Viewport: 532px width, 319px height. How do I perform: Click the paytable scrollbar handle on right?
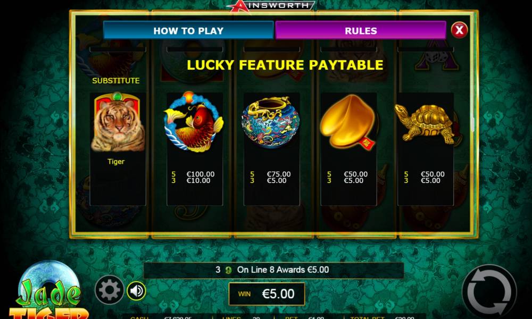click(x=472, y=125)
